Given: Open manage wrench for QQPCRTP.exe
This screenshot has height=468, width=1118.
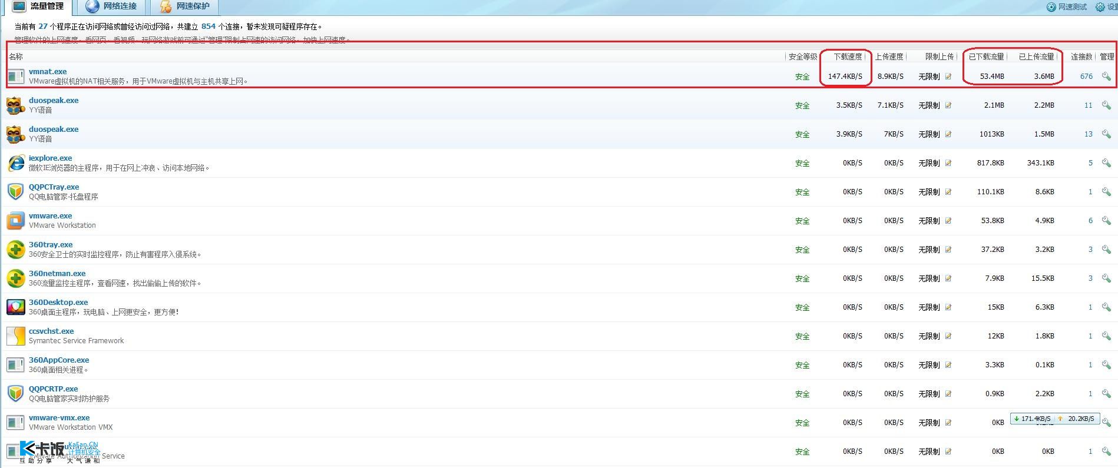Looking at the screenshot, I should coord(1106,394).
